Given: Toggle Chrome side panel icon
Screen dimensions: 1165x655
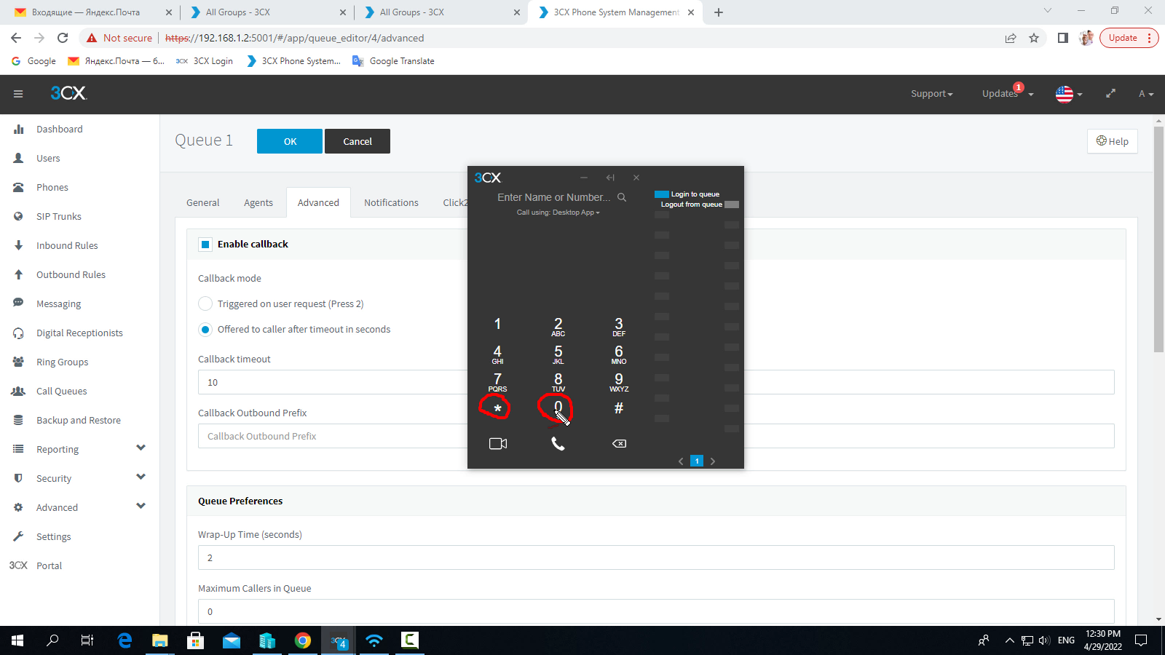Looking at the screenshot, I should click(x=1063, y=38).
